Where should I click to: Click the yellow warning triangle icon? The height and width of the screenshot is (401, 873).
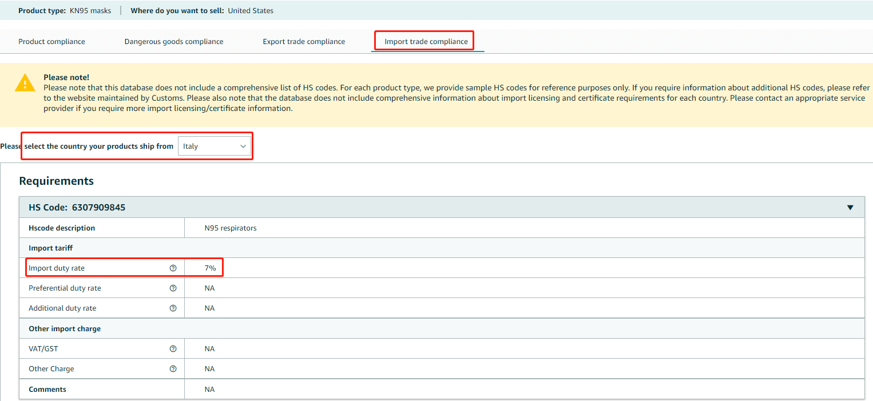(25, 84)
